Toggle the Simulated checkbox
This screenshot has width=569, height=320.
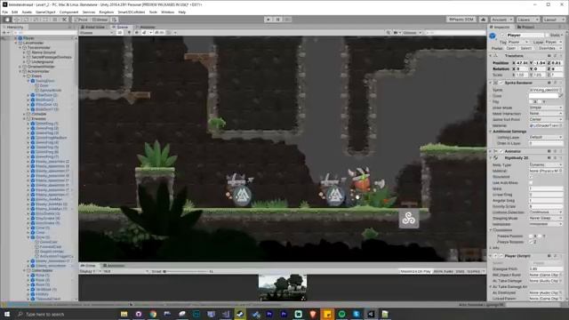click(x=532, y=177)
